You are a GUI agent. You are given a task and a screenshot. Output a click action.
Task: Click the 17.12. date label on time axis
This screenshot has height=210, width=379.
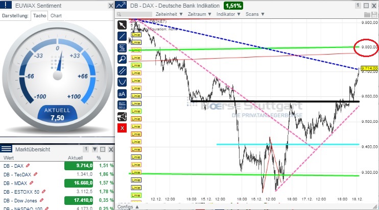pyautogui.click(x=307, y=199)
